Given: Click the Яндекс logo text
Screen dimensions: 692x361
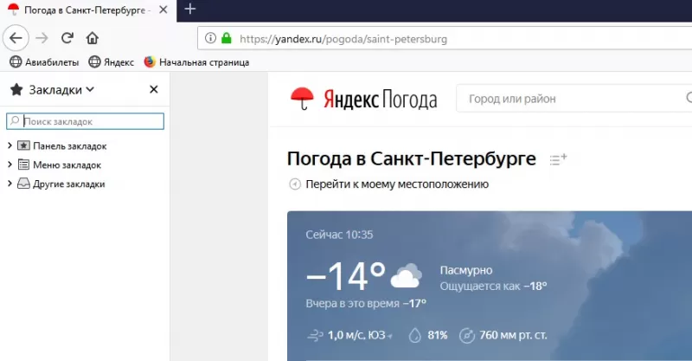Looking at the screenshot, I should (x=351, y=99).
